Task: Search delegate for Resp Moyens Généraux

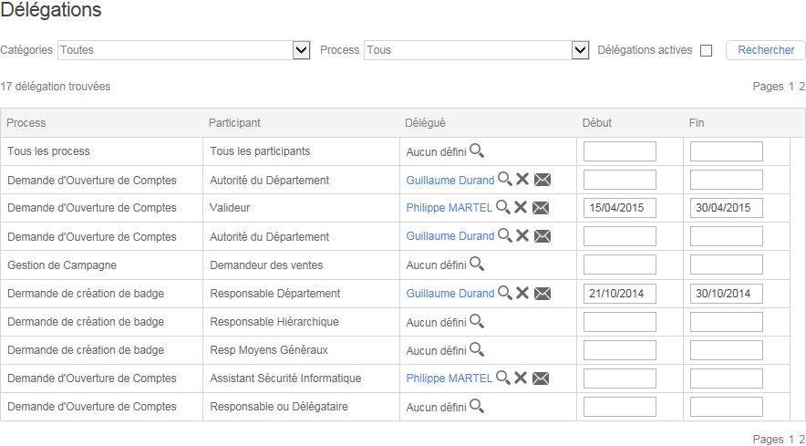Action: coord(476,349)
